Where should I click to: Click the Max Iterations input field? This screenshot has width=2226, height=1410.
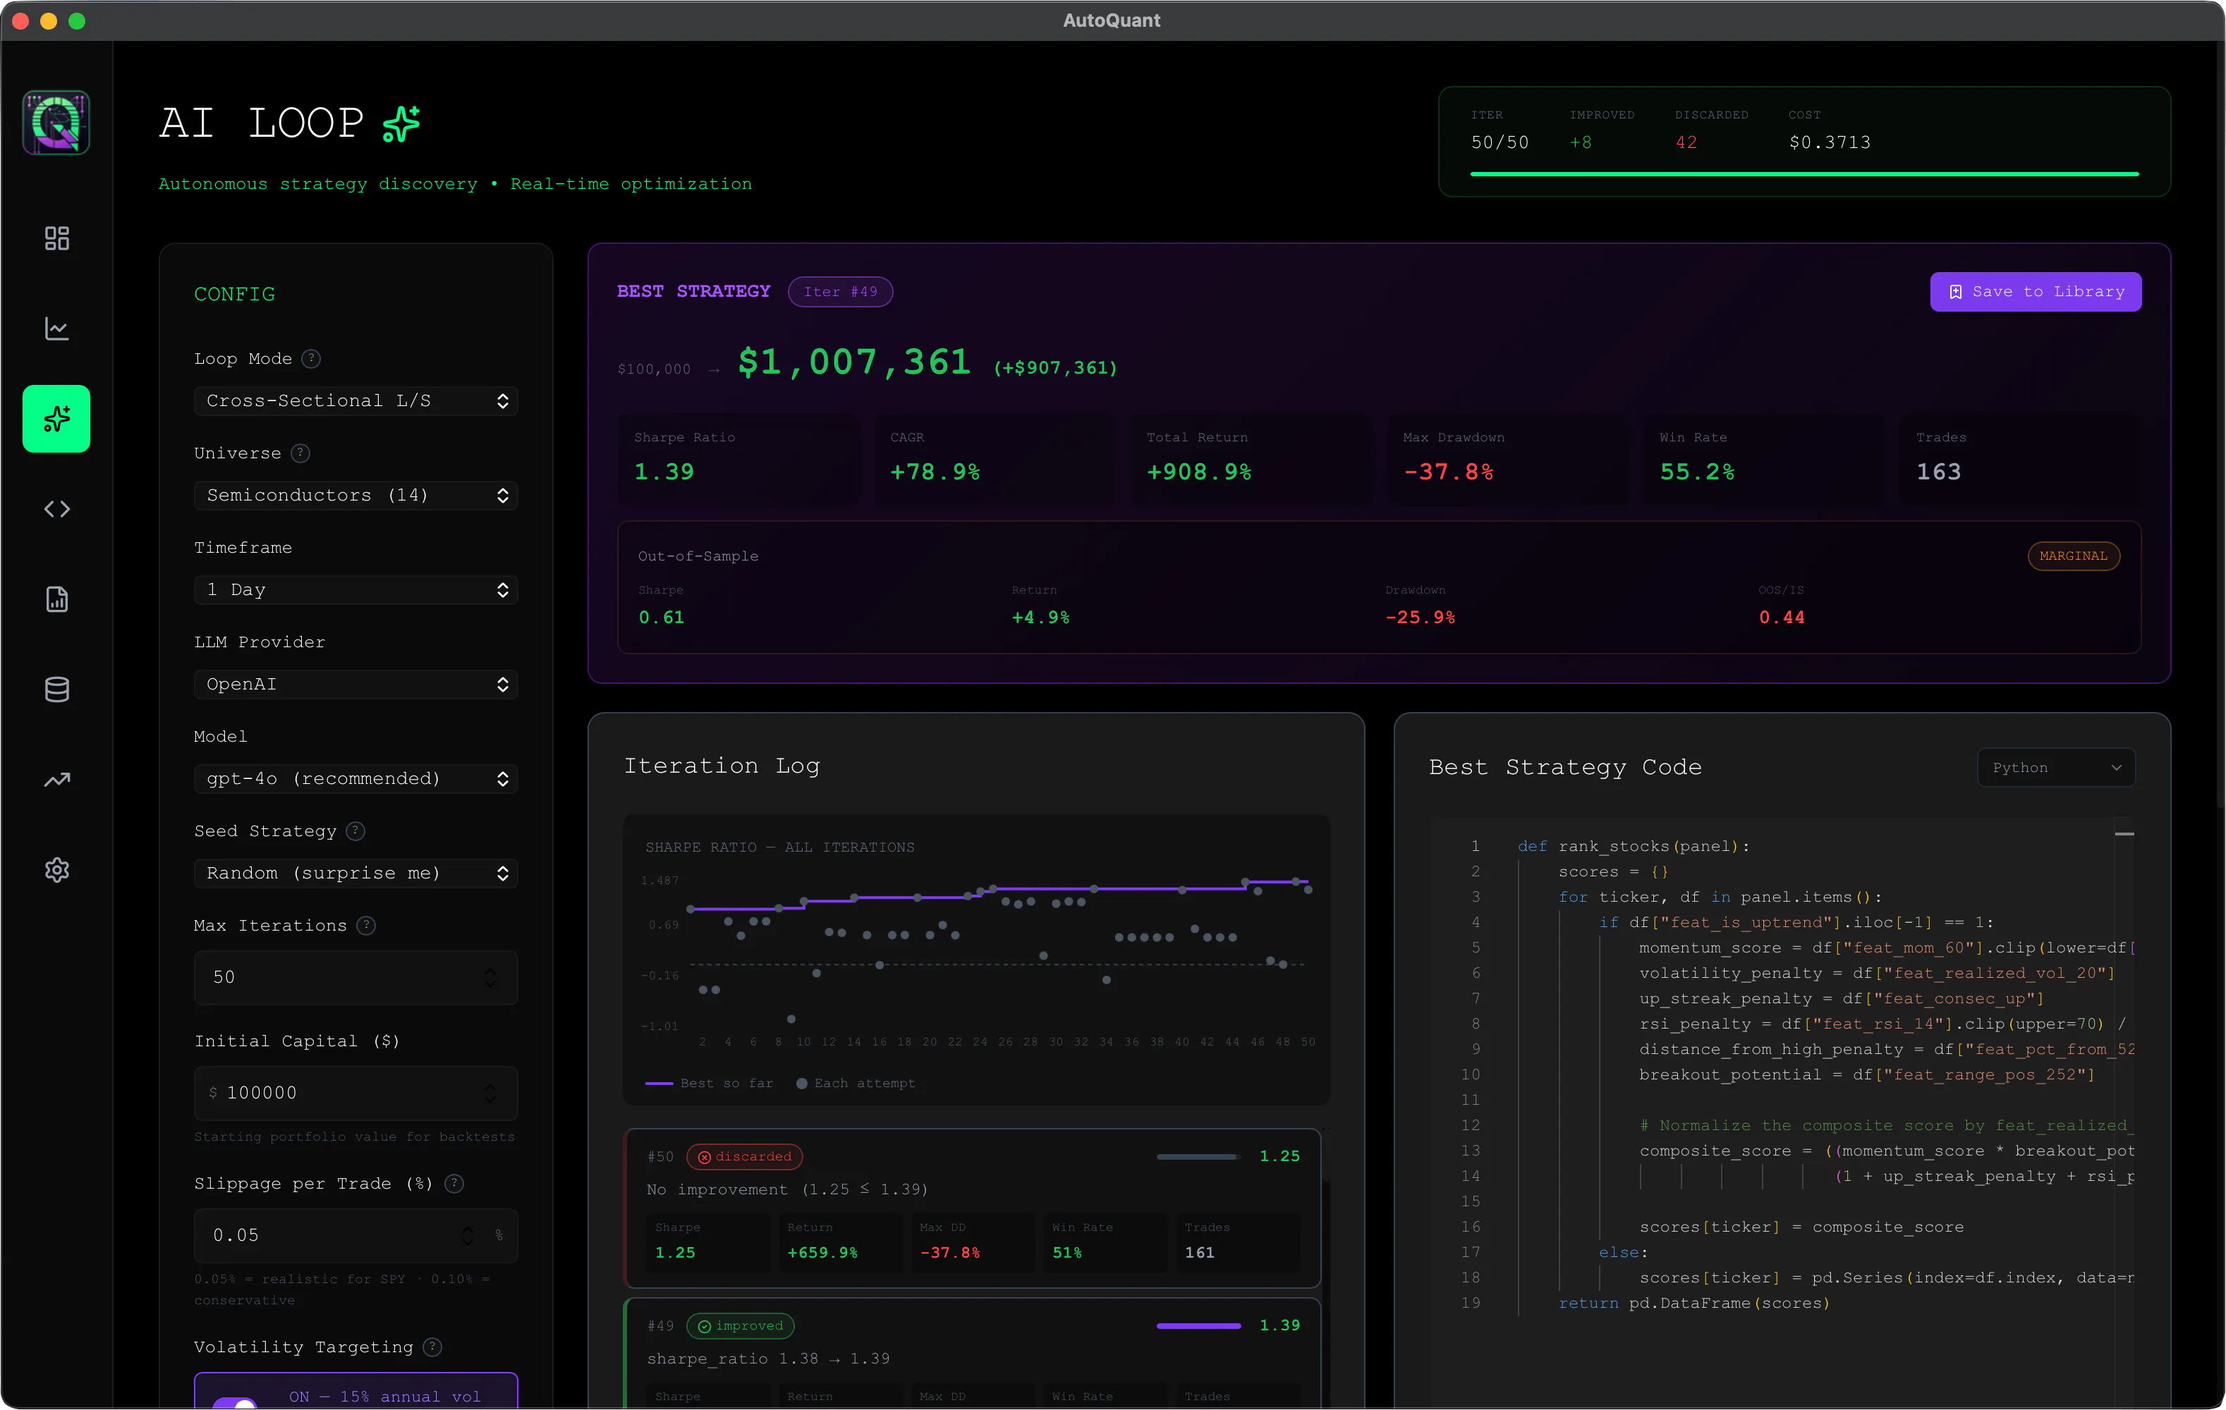[x=356, y=978]
